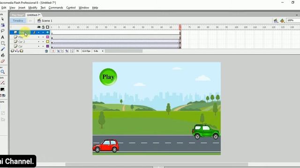
Task: Select the Text tool
Action: tap(3, 37)
